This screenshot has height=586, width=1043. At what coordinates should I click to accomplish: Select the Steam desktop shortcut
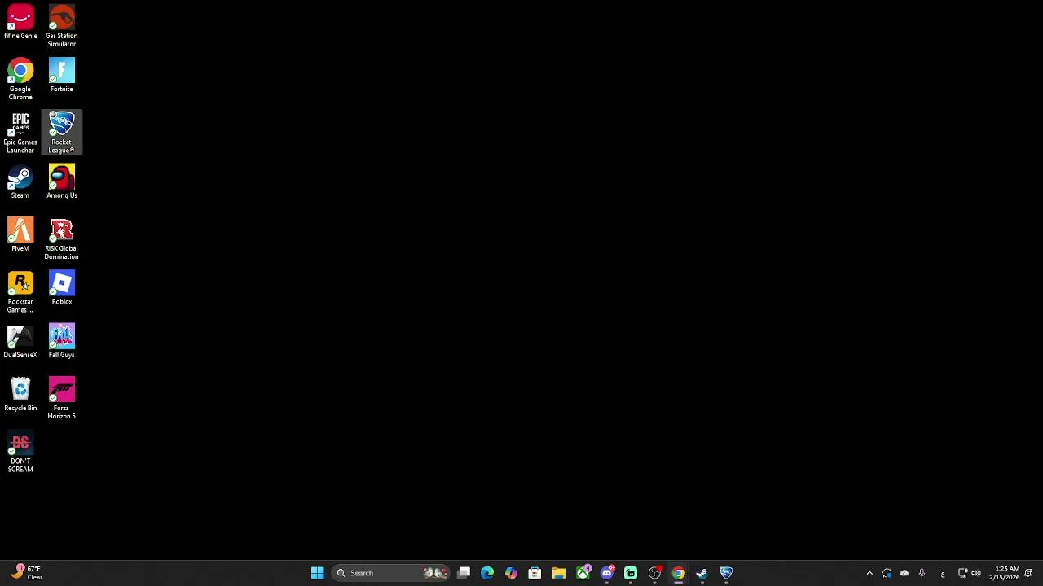pos(20,182)
